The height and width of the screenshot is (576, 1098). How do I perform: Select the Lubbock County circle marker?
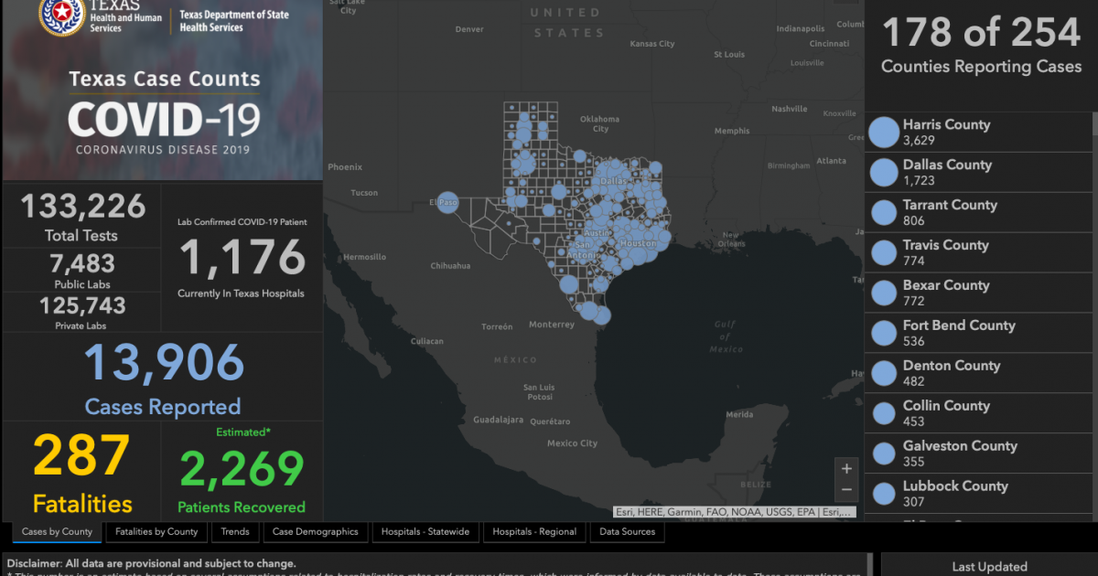pos(884,494)
